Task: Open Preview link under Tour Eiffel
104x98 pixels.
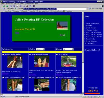Action: (x=59, y=75)
